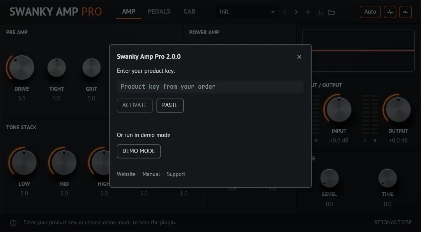Start the plugin in DEMO MODE
421x232 pixels.
point(138,151)
